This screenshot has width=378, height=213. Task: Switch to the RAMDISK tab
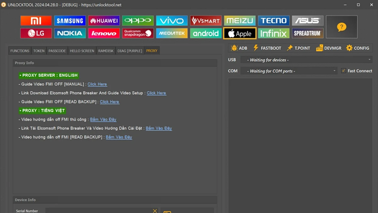106,51
